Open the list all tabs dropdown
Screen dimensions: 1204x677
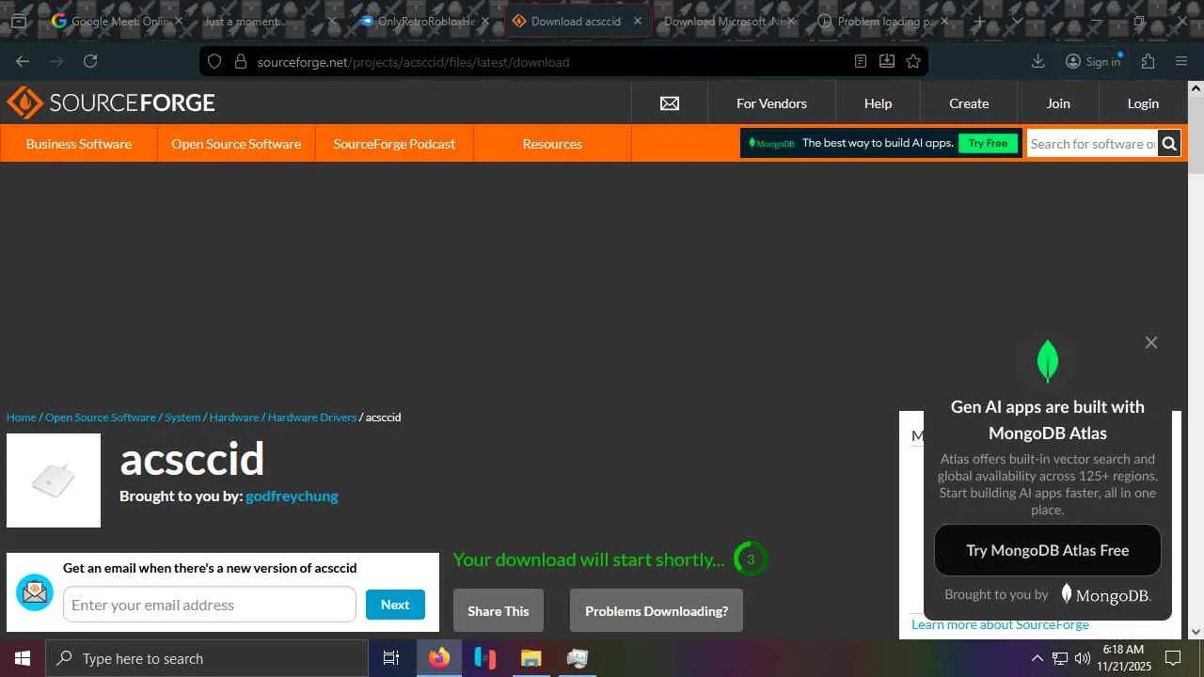tap(1017, 21)
